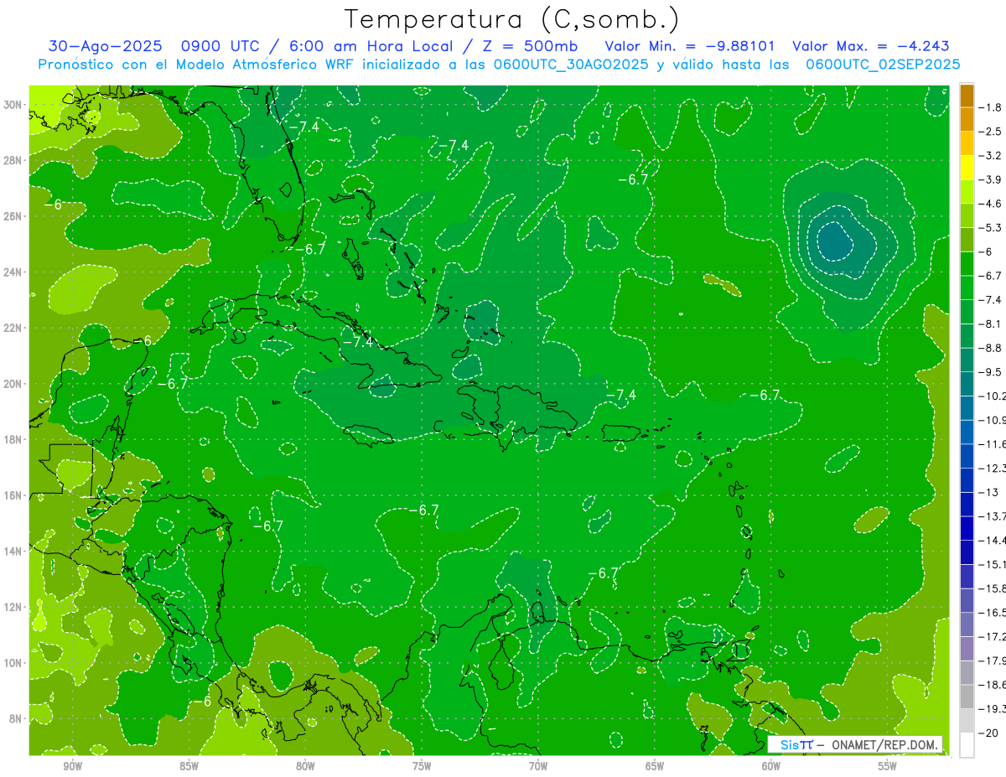Click the "-4.6" legend label

pos(991,204)
